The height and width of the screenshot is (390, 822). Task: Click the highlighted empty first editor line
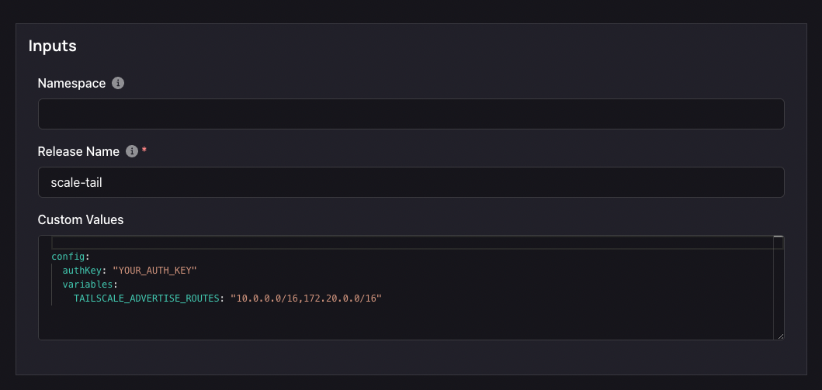pyautogui.click(x=412, y=243)
